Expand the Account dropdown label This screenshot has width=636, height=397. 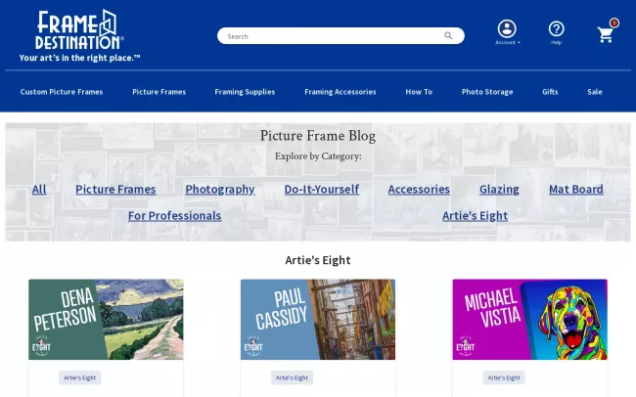(x=507, y=42)
